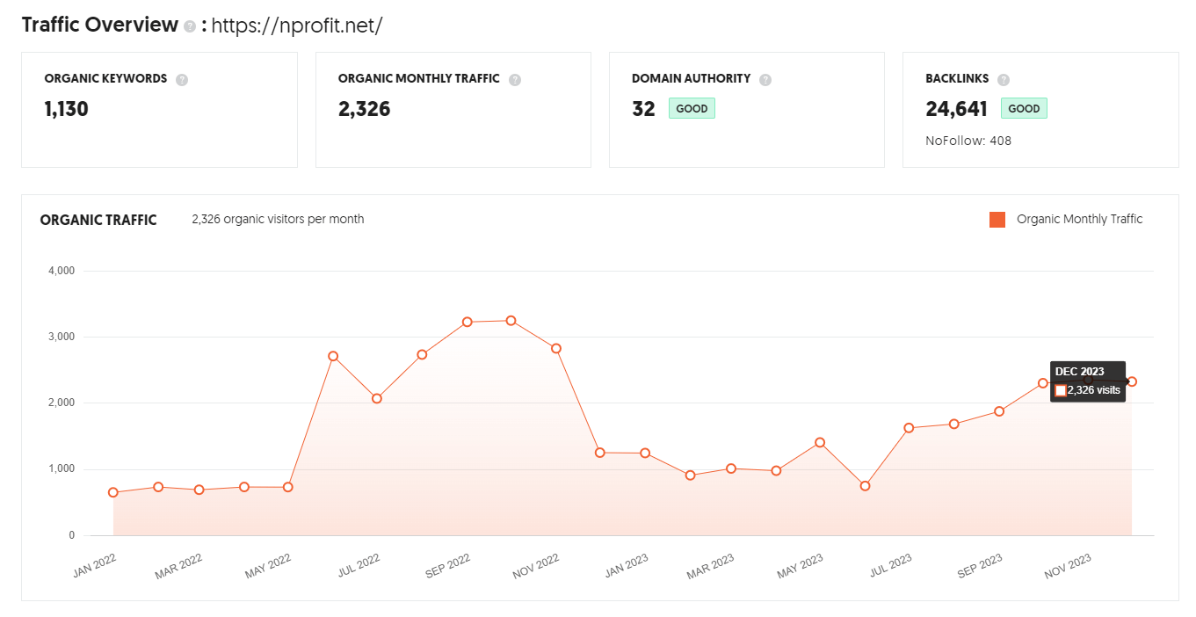Click the June 2023 lowest dip data point
Screen dimensions: 1196x617
(x=865, y=486)
